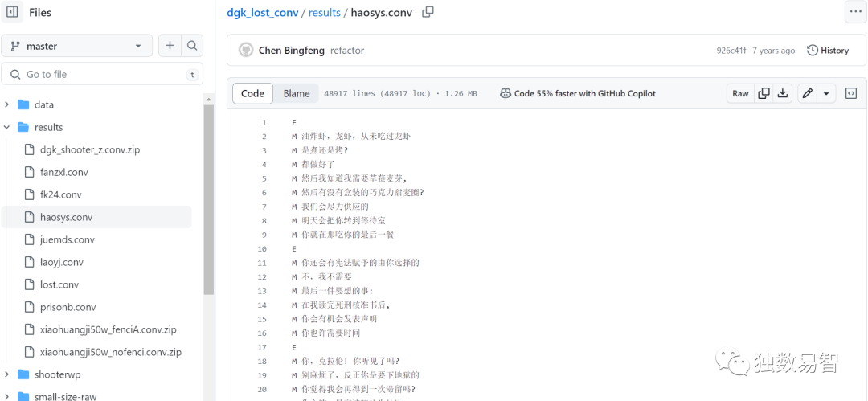Open juemds.conv in file tree

68,239
